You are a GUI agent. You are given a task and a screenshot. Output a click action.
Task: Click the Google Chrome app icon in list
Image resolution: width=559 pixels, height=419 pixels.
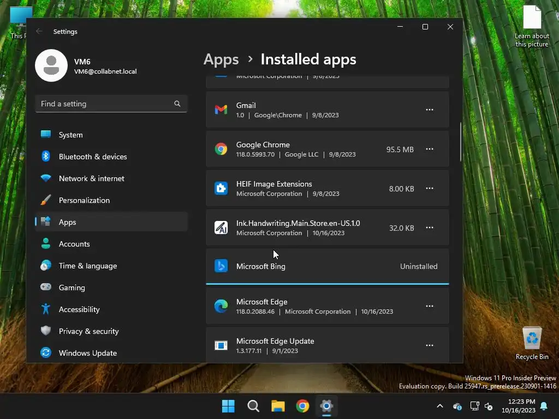221,149
